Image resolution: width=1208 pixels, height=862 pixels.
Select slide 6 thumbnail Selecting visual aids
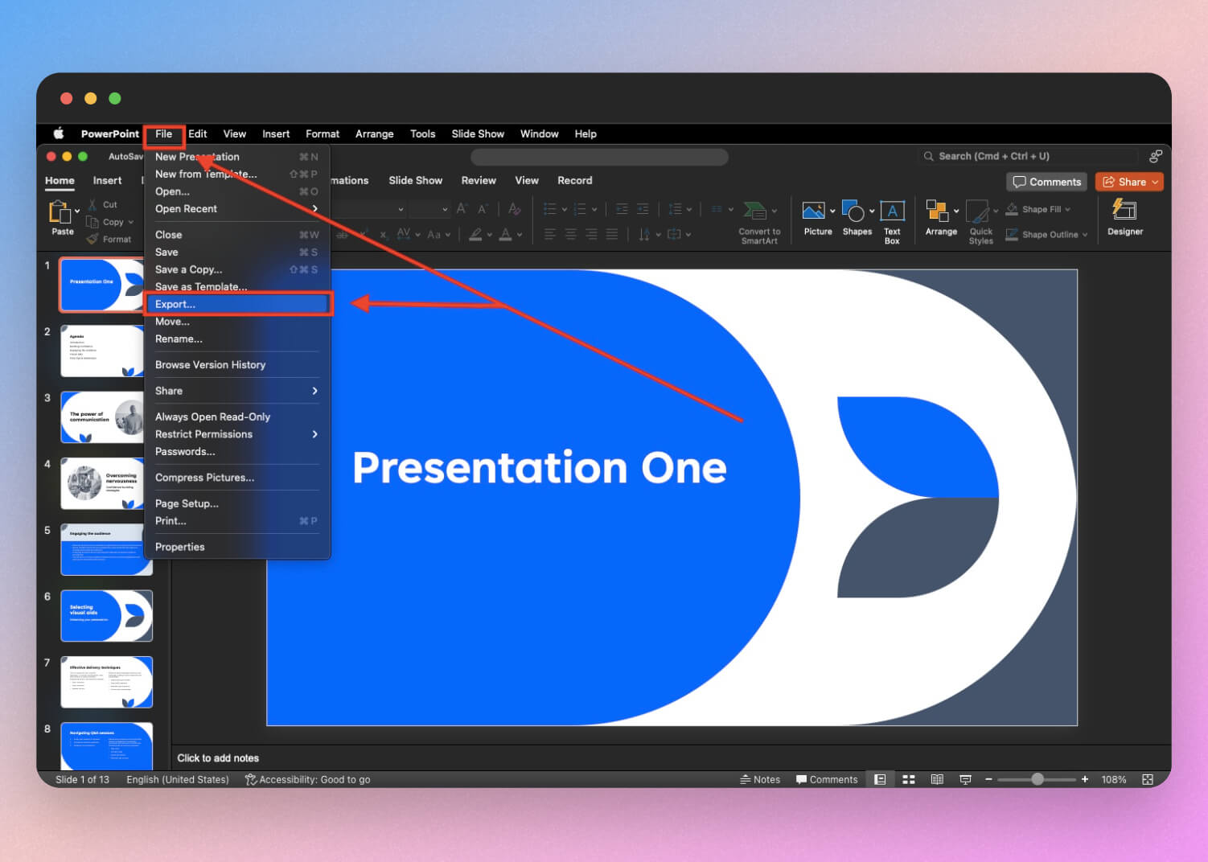coord(106,616)
